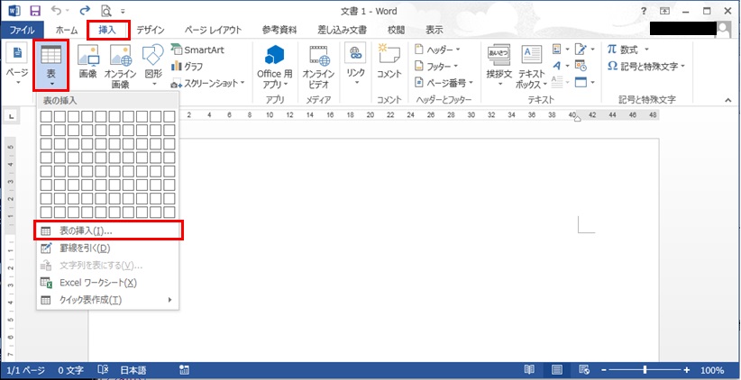Insert a chart with グラフ
The height and width of the screenshot is (380, 741).
188,66
